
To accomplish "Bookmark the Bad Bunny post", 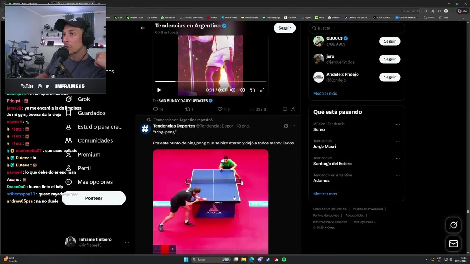I will click(x=285, y=109).
